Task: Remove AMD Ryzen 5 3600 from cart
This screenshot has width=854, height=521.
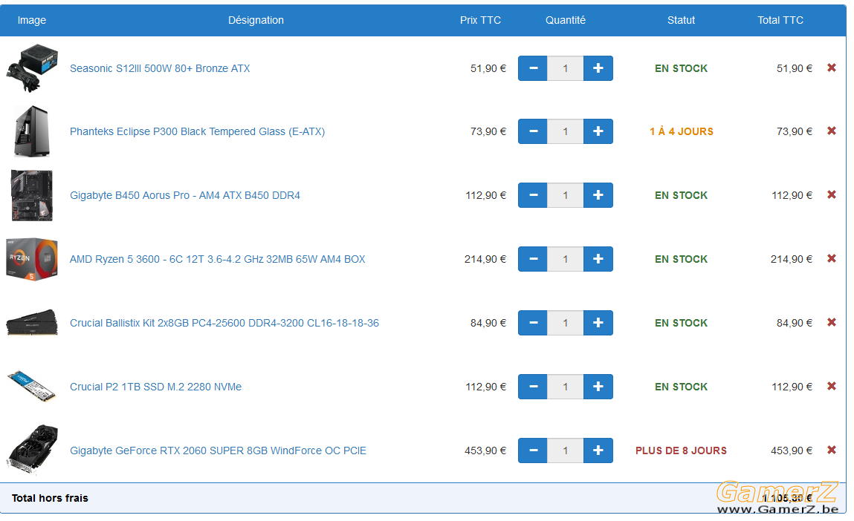Action: (831, 258)
